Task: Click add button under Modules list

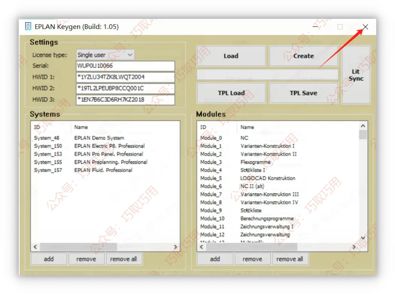Action: 215,259
